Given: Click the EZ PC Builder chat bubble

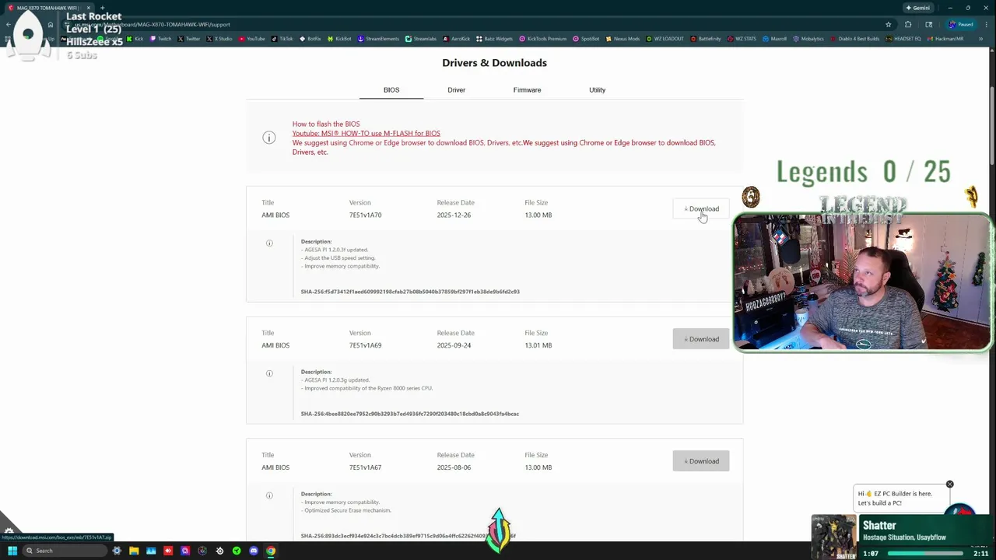Looking at the screenshot, I should coord(900,498).
